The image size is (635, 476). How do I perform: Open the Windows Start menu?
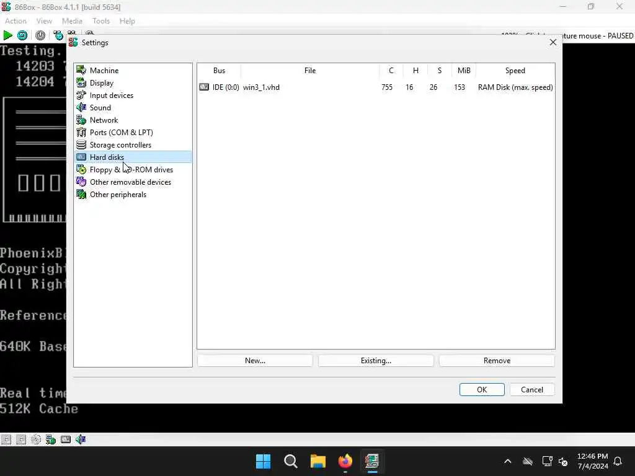(x=263, y=461)
